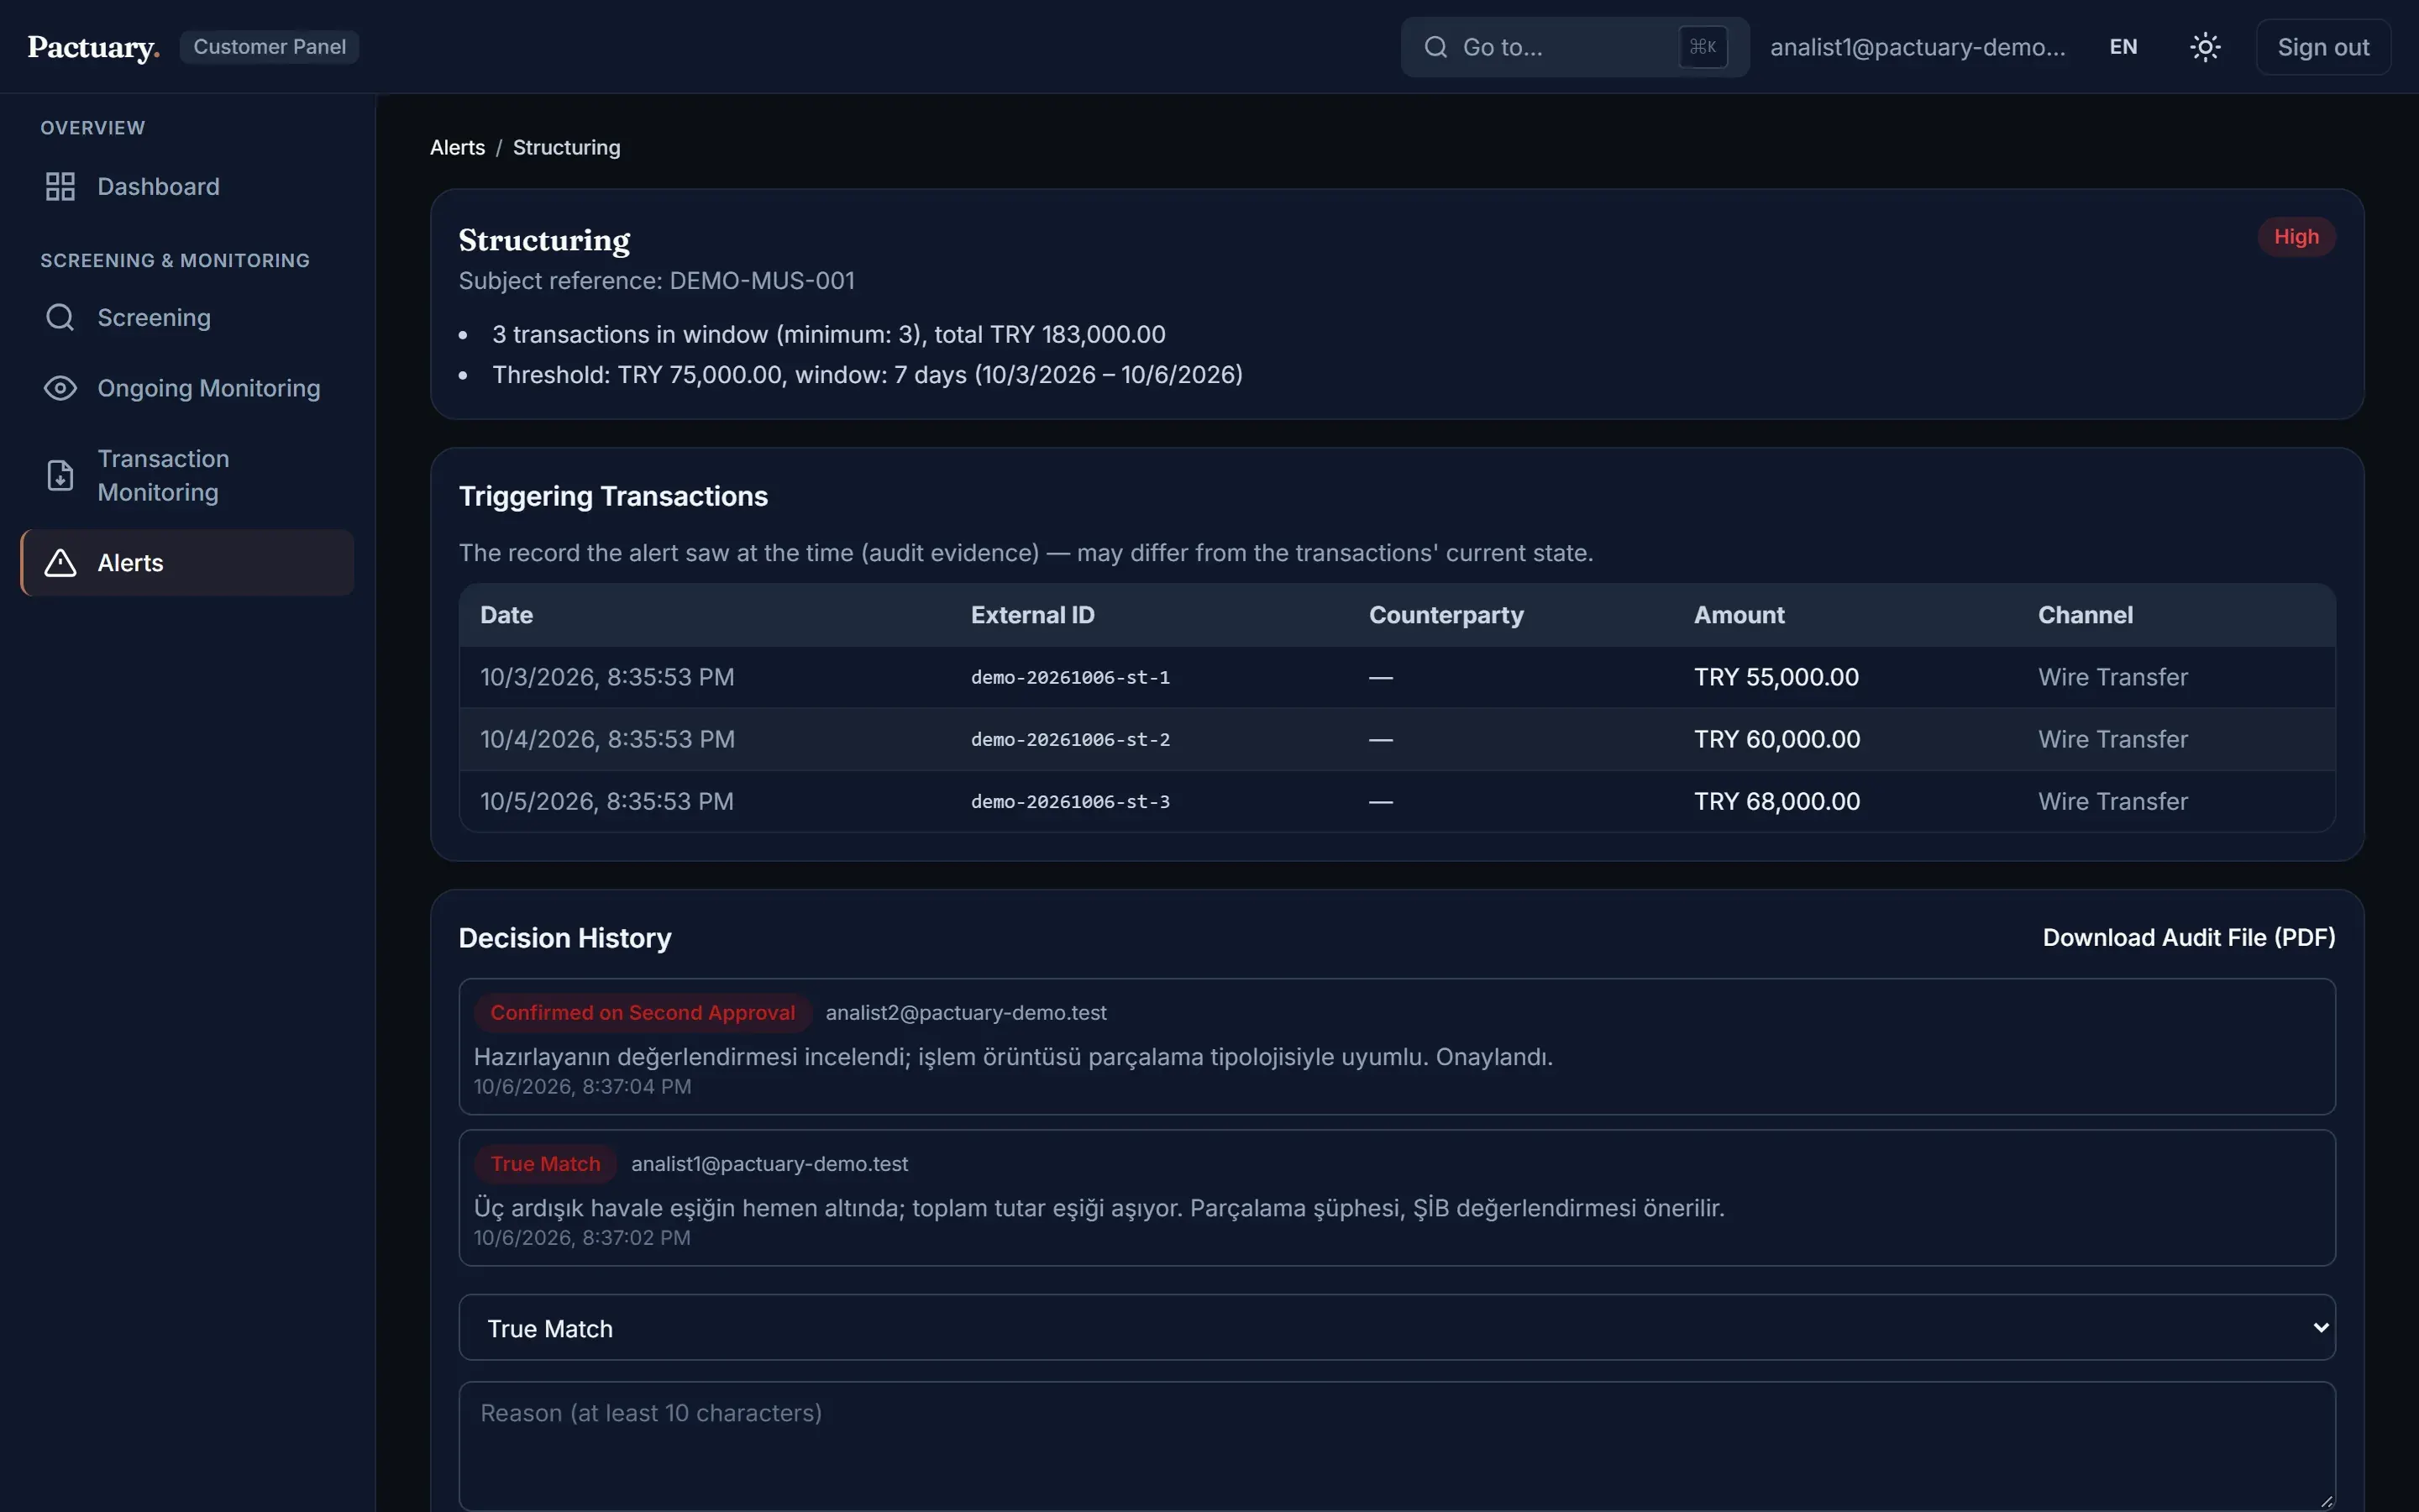Navigate to Transaction Monitoring

tap(187, 475)
